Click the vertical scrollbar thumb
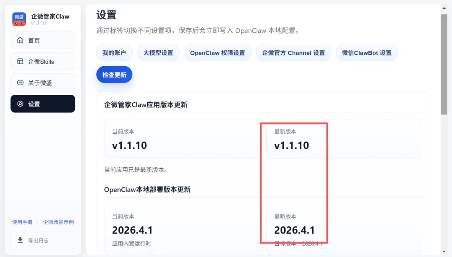452x257 pixels. click(x=444, y=65)
